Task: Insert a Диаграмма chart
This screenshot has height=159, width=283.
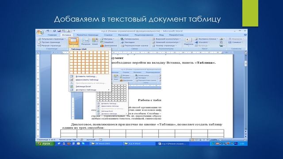Action: (109, 45)
